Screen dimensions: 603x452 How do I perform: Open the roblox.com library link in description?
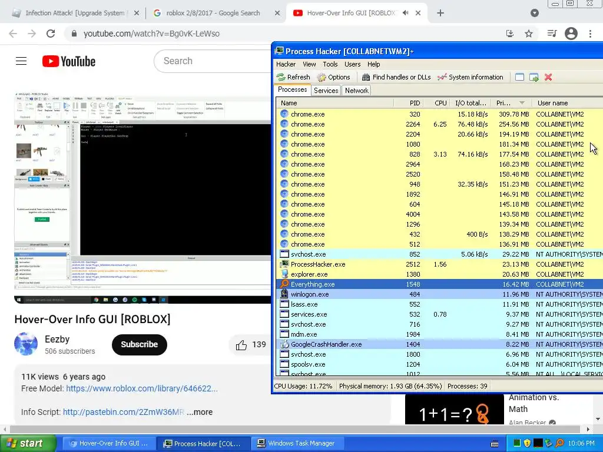[x=142, y=388]
